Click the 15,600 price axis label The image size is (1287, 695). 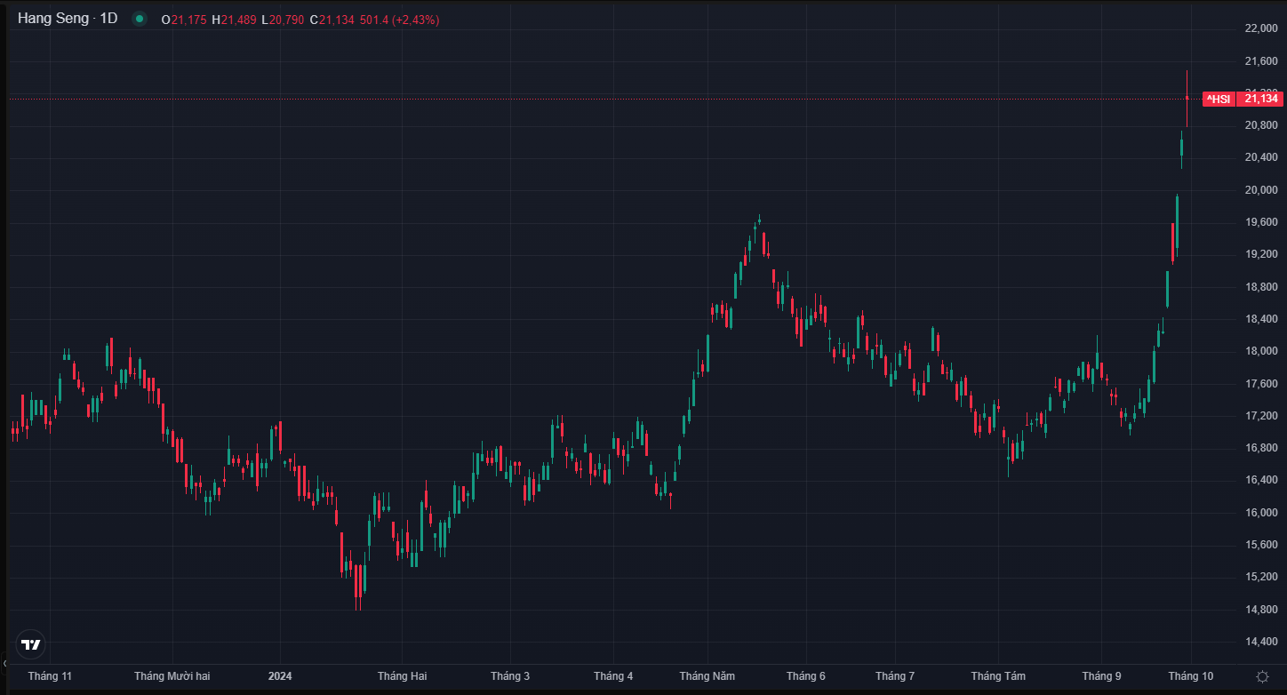(1261, 545)
